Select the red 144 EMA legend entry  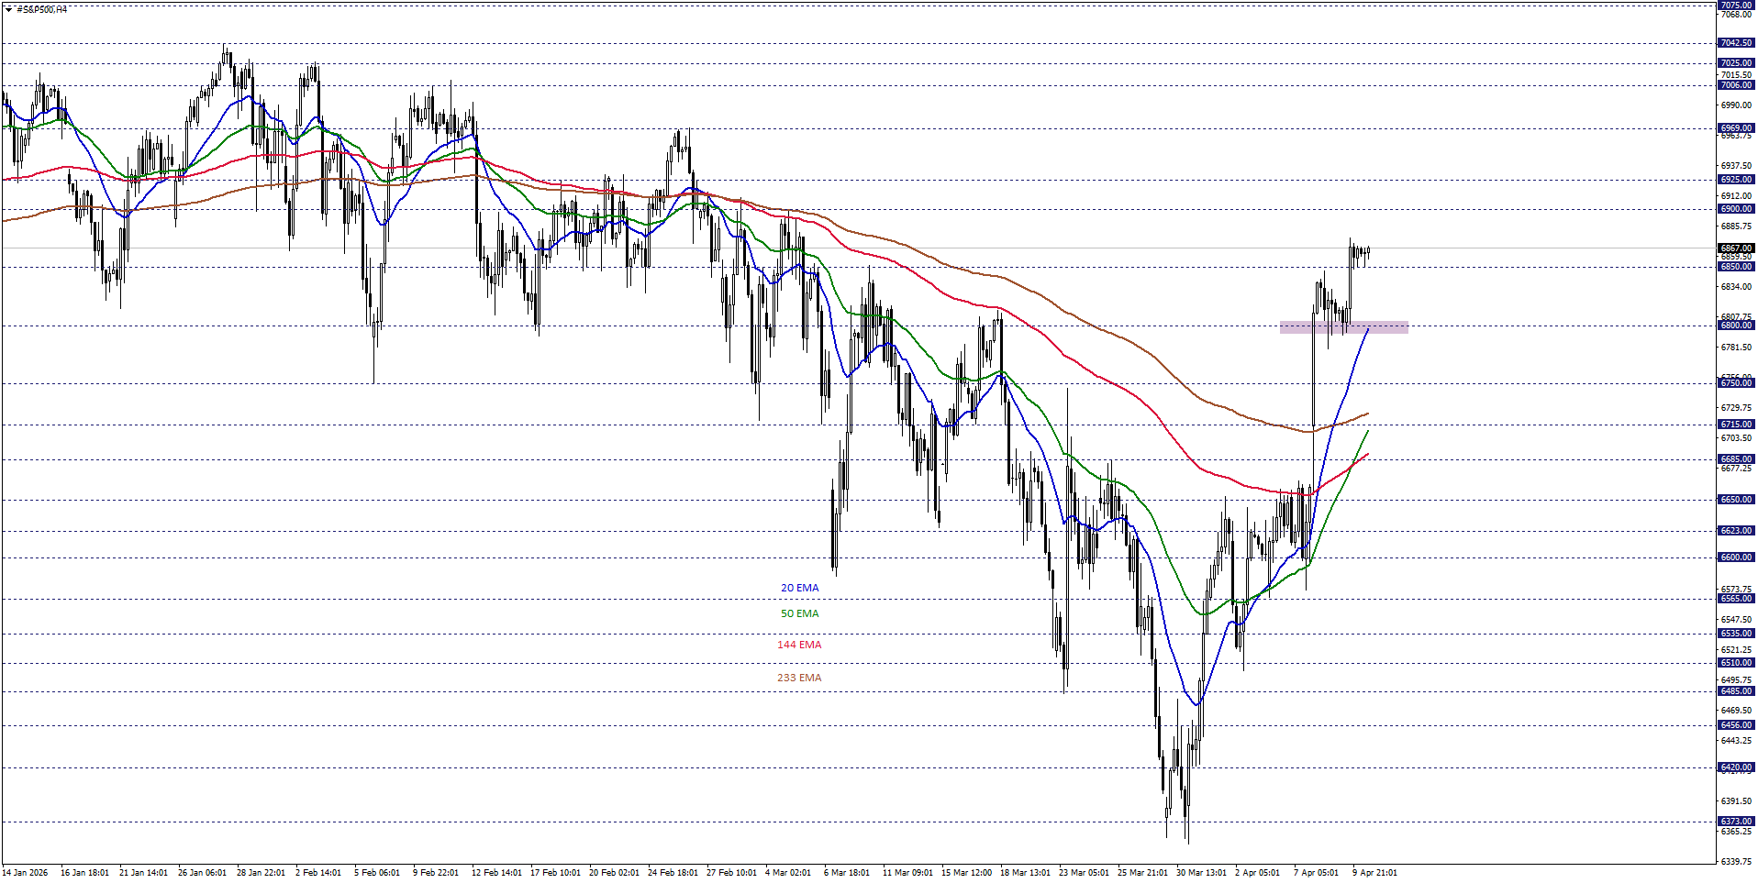797,645
